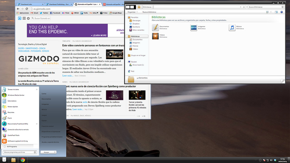Open the Gmail bookmark
The image size is (290, 163).
click(34, 13)
